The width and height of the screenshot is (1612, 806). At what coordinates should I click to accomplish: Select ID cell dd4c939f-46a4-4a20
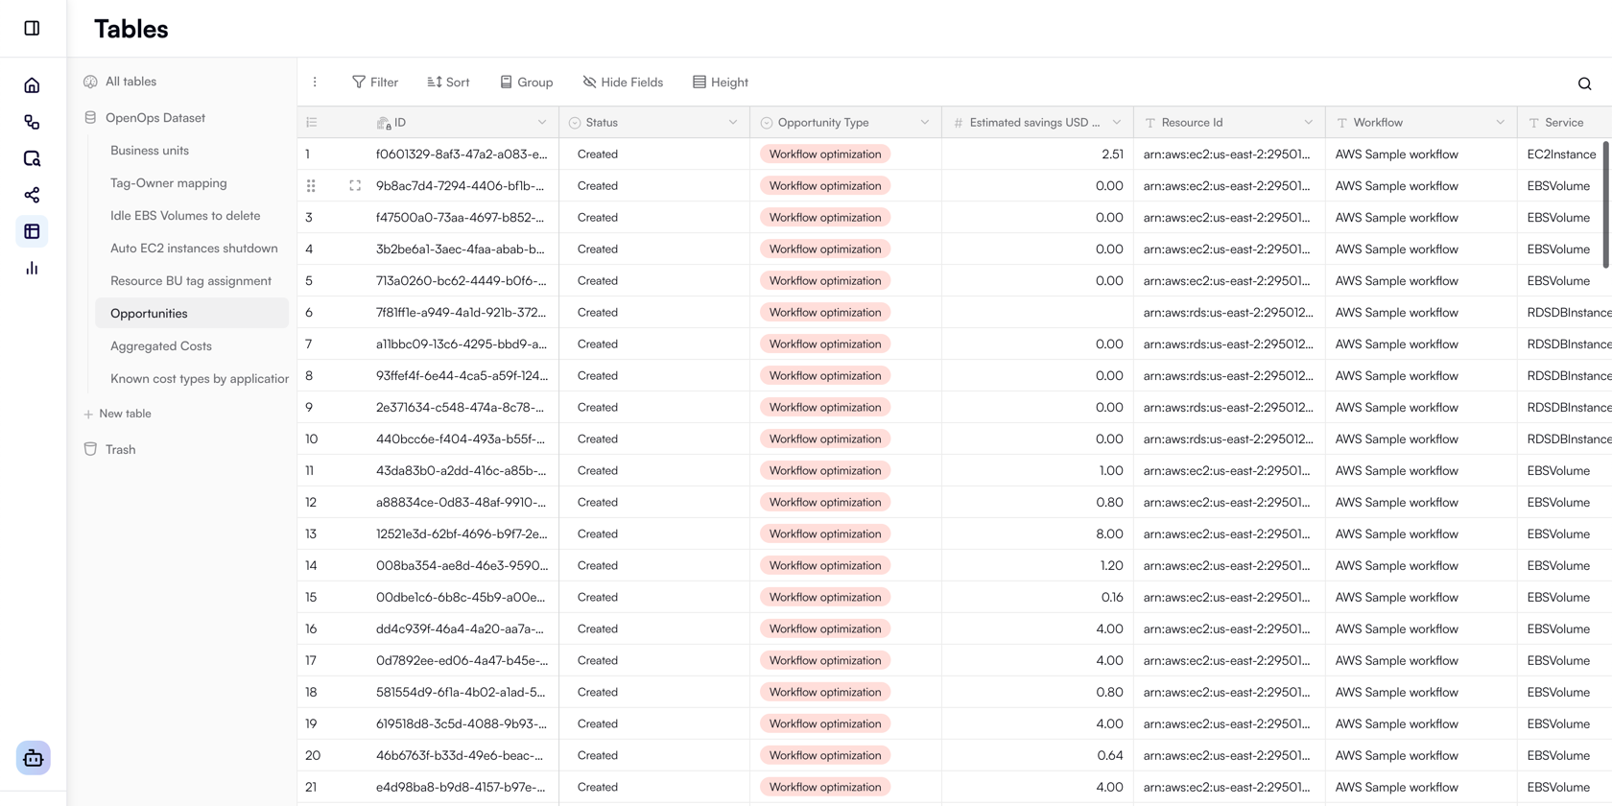tap(462, 628)
